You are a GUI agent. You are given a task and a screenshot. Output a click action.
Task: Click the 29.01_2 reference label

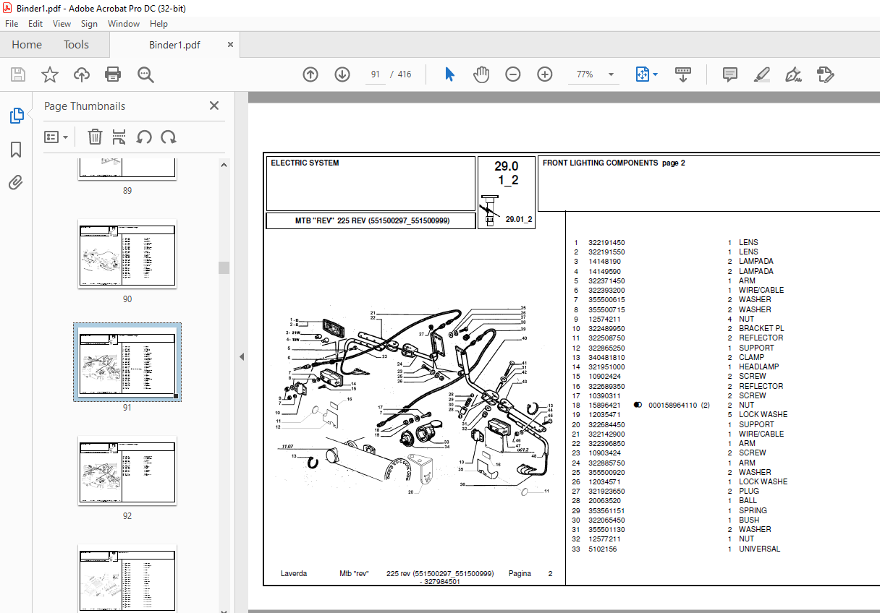[519, 219]
